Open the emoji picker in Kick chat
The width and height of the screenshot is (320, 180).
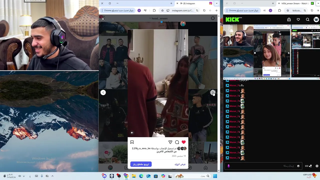(298, 166)
